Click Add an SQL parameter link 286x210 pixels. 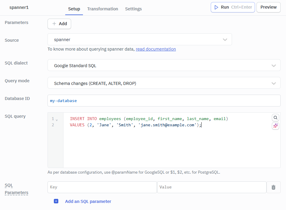pos(88,201)
